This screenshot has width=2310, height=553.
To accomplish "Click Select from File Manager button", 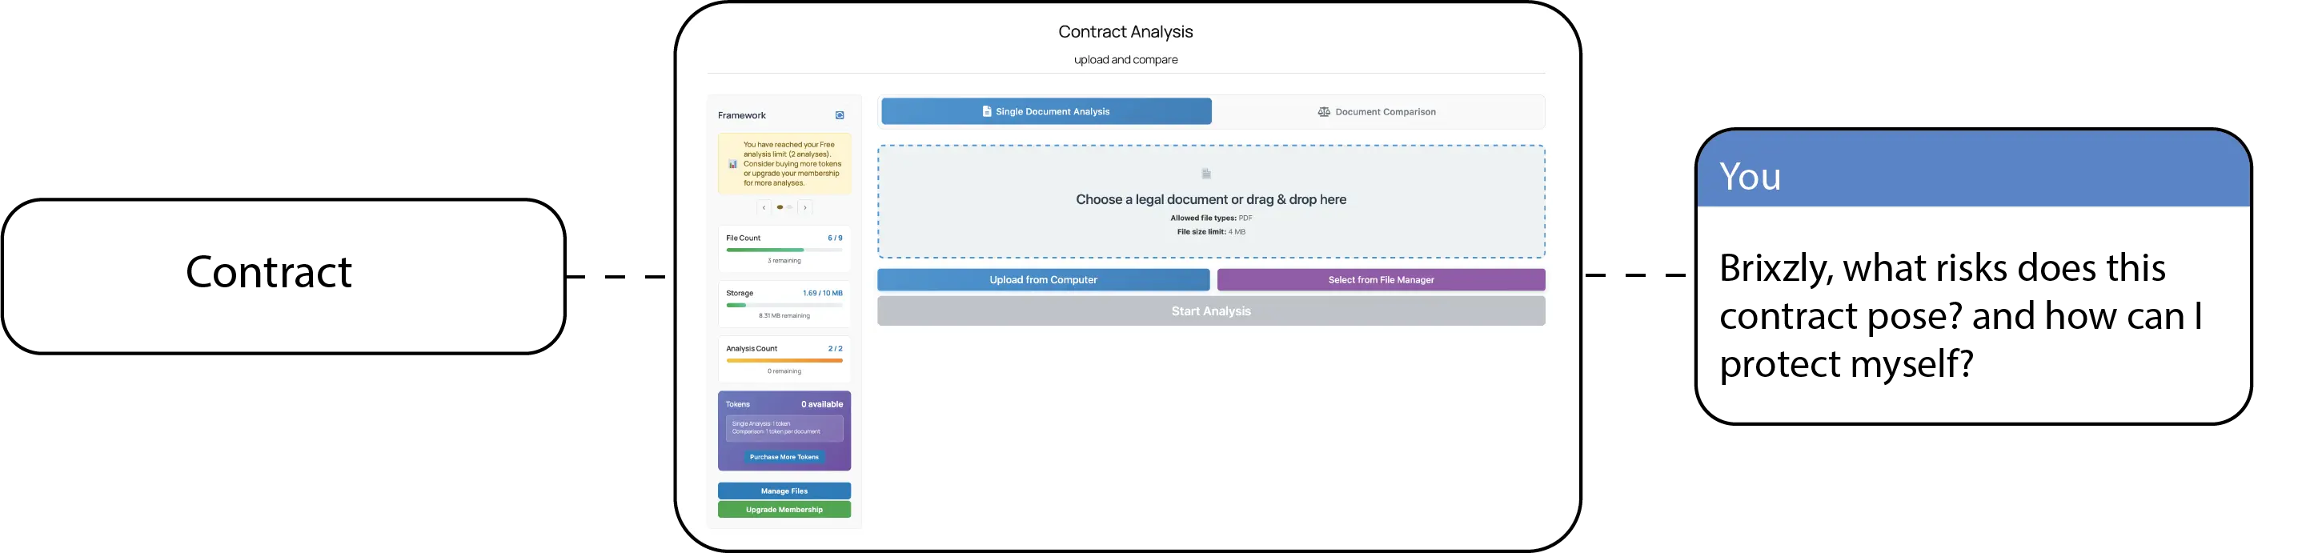I will [x=1380, y=281].
